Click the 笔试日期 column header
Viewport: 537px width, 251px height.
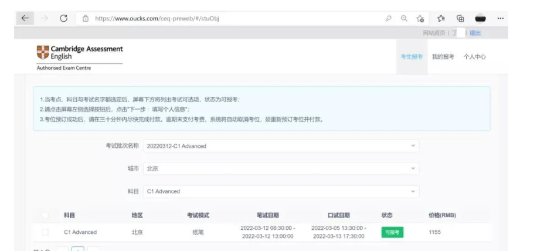[268, 215]
